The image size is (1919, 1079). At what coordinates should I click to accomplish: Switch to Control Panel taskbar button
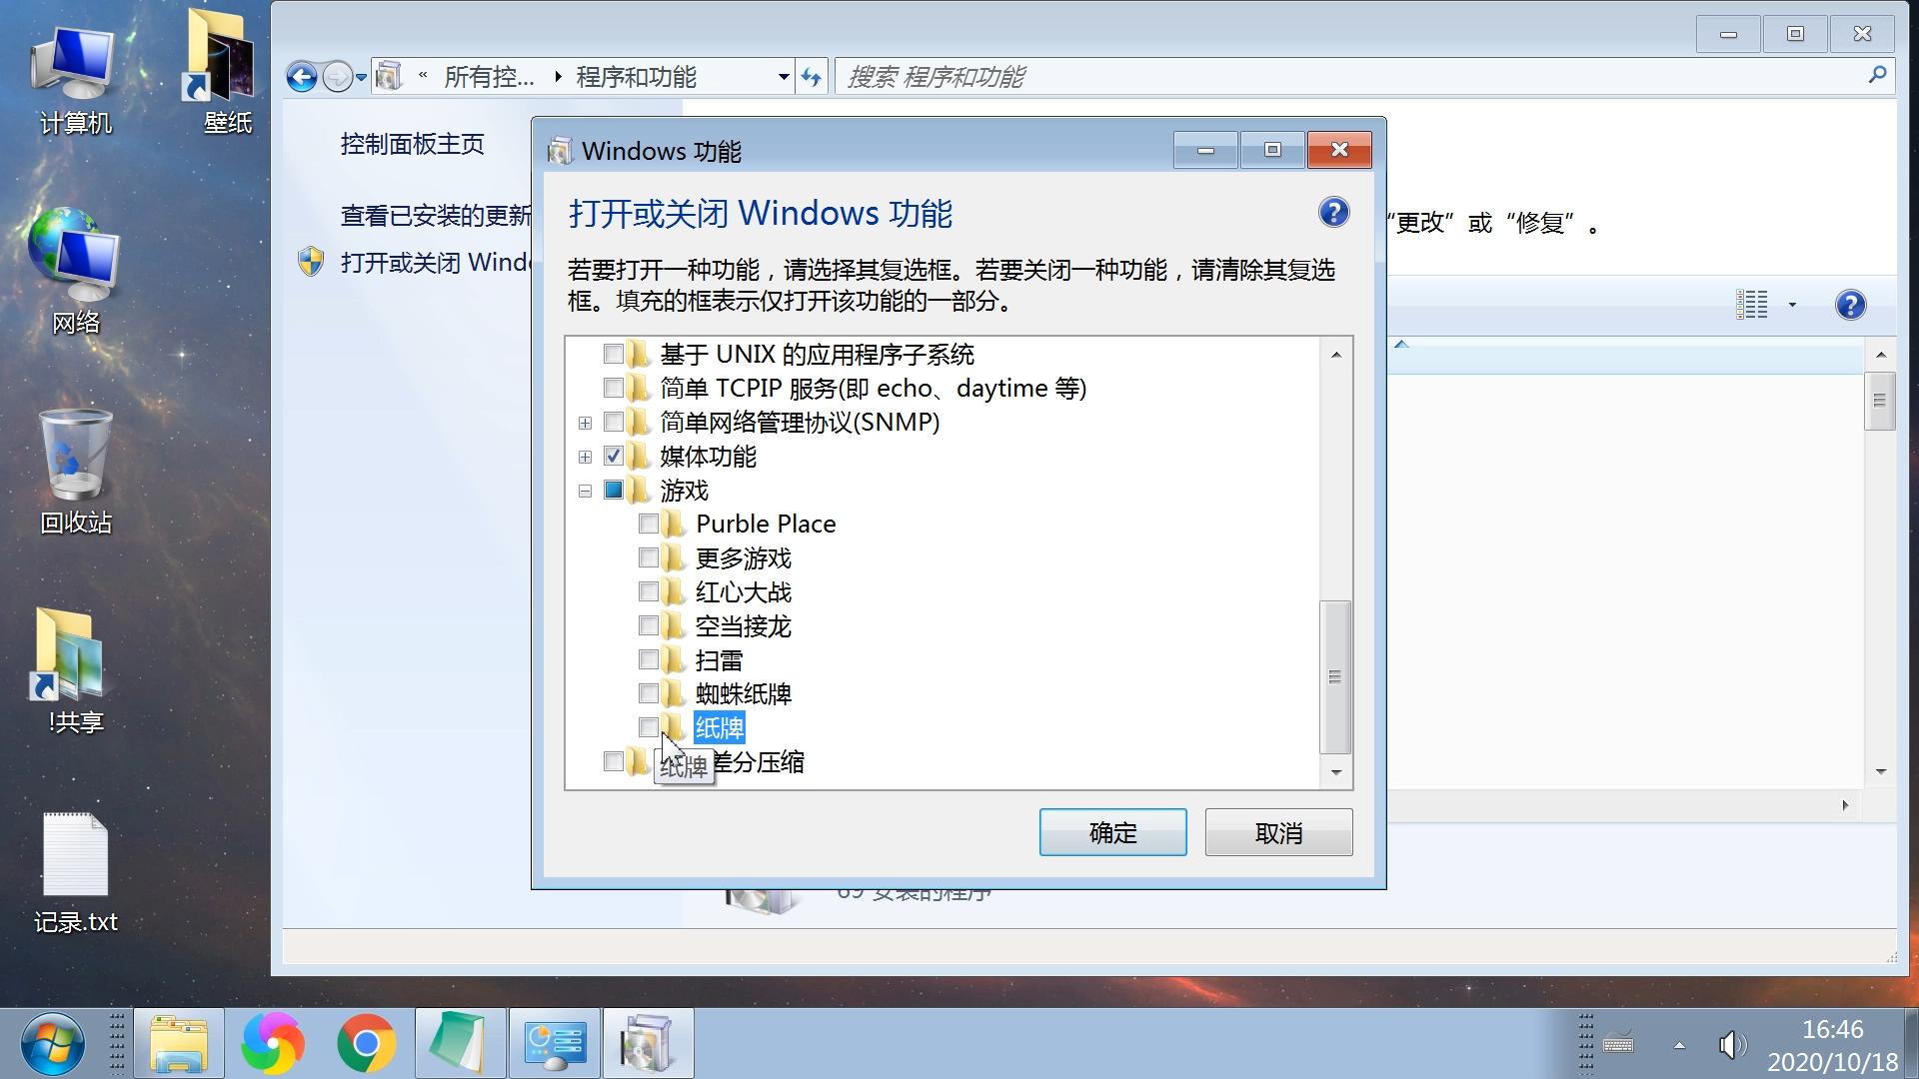click(x=554, y=1044)
